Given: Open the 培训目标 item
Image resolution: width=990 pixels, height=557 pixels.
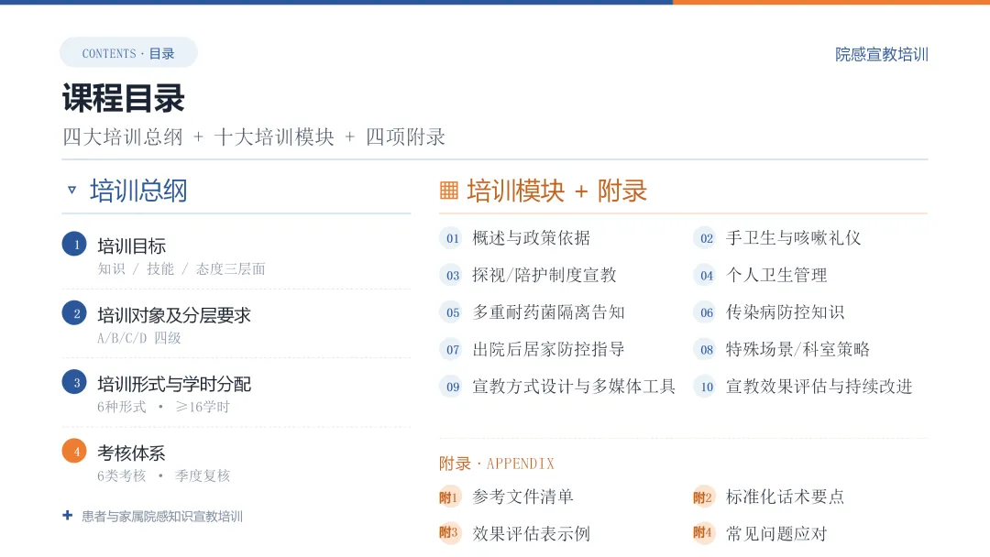Looking at the screenshot, I should (131, 246).
